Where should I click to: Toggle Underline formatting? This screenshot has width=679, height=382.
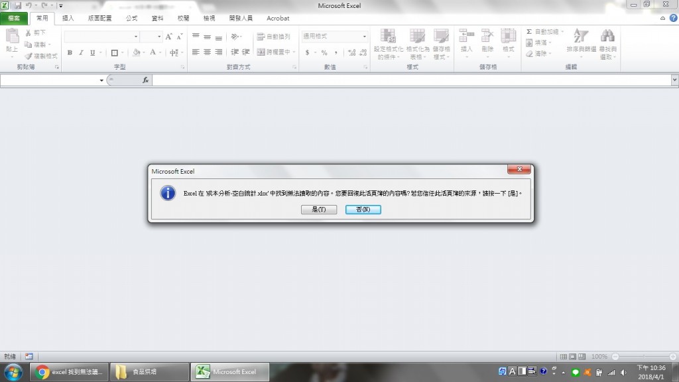[x=92, y=52]
